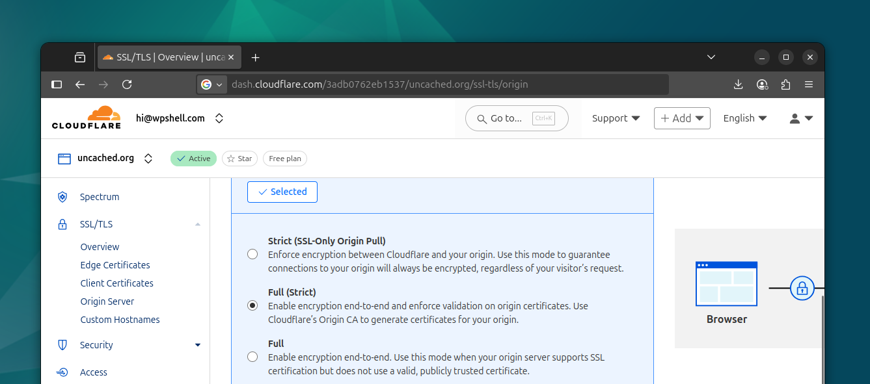
Task: Open Edge Certificates sidebar item
Action: pos(115,265)
